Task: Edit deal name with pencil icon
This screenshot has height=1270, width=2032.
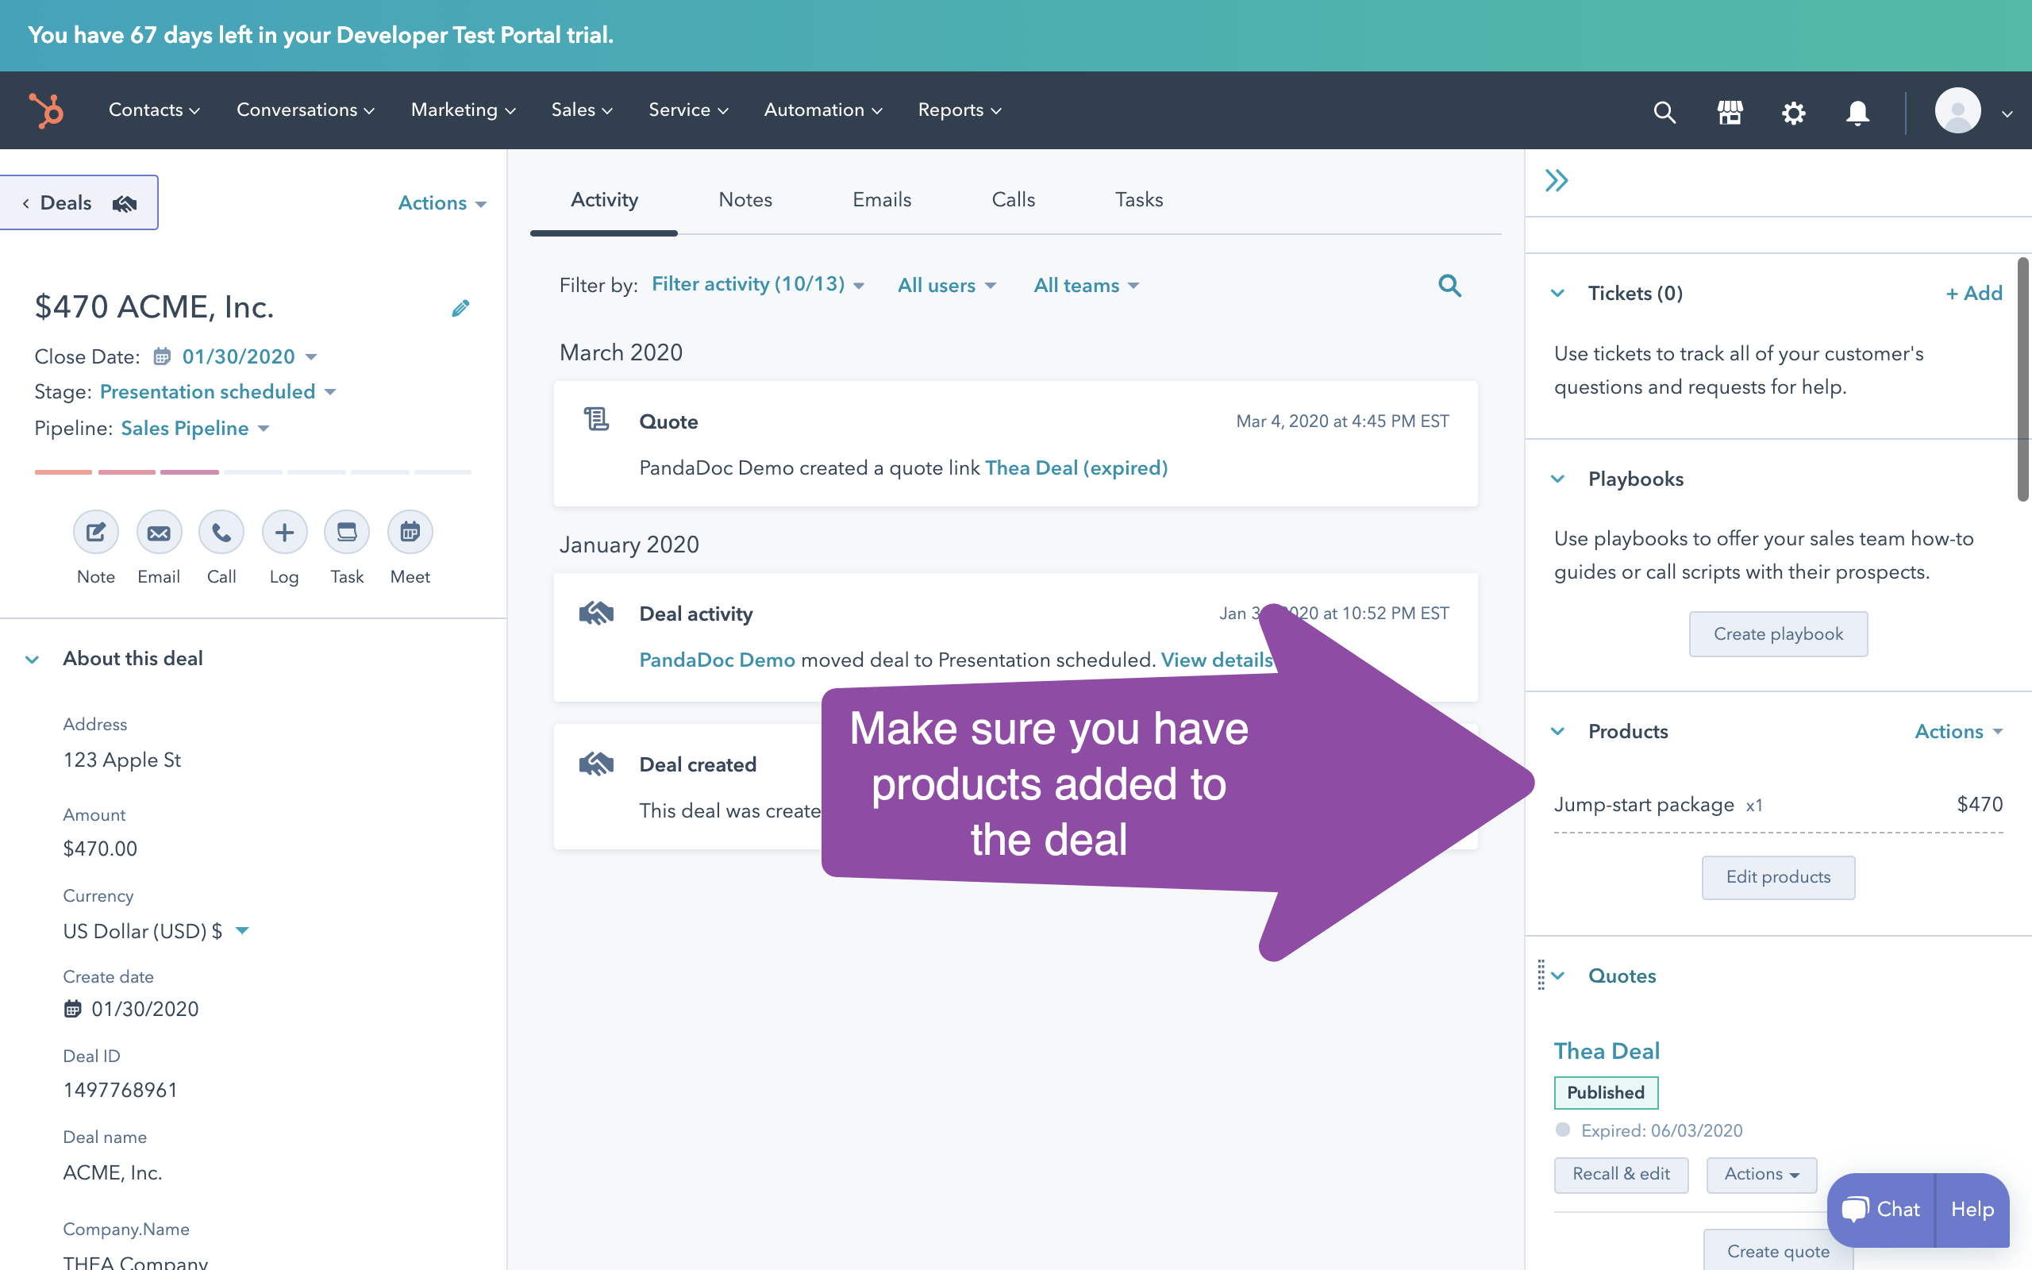Action: (460, 308)
